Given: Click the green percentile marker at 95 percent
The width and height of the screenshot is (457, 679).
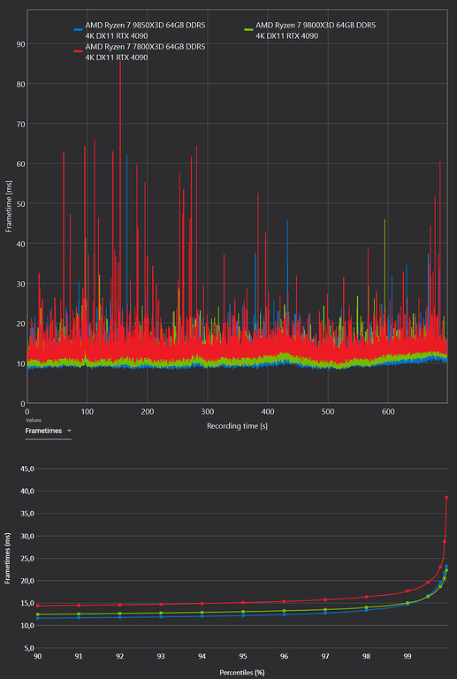Looking at the screenshot, I should (x=243, y=612).
